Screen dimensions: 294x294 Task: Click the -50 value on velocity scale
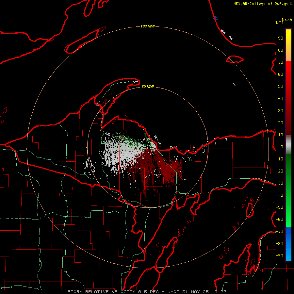click(x=279, y=207)
